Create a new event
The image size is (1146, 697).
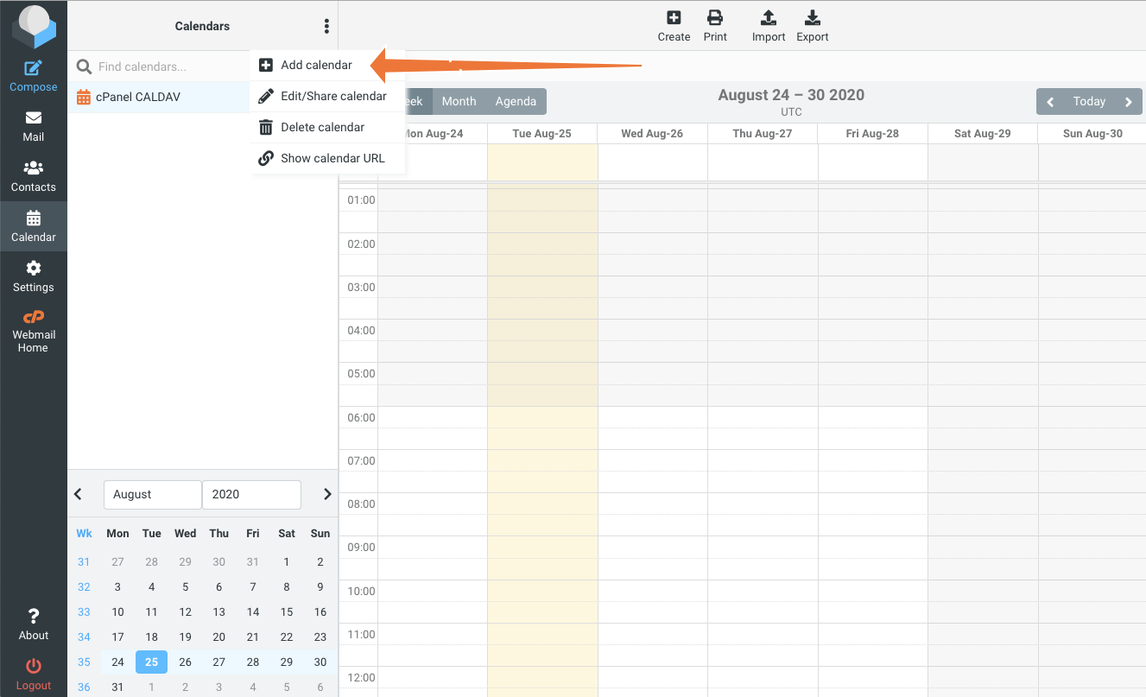point(674,24)
